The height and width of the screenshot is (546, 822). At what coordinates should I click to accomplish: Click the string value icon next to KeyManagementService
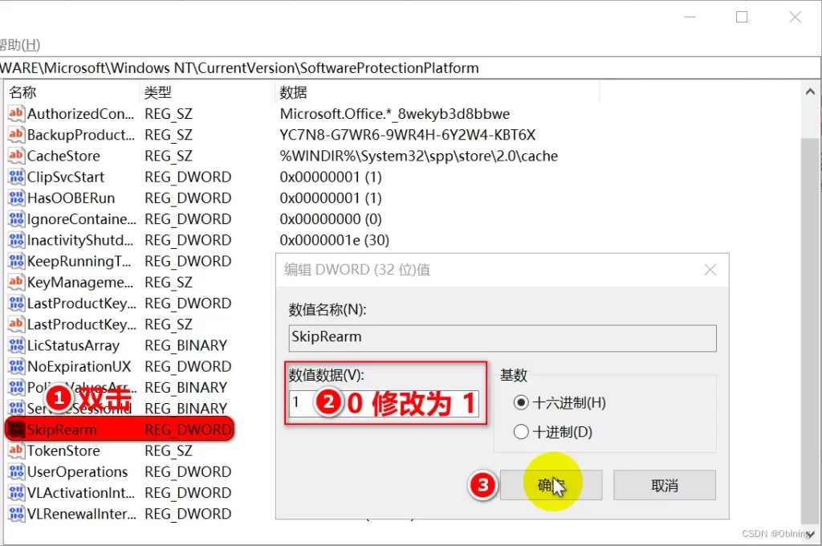coord(15,282)
